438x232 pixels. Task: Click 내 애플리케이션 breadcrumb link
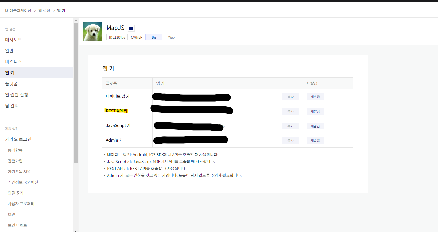pyautogui.click(x=18, y=11)
